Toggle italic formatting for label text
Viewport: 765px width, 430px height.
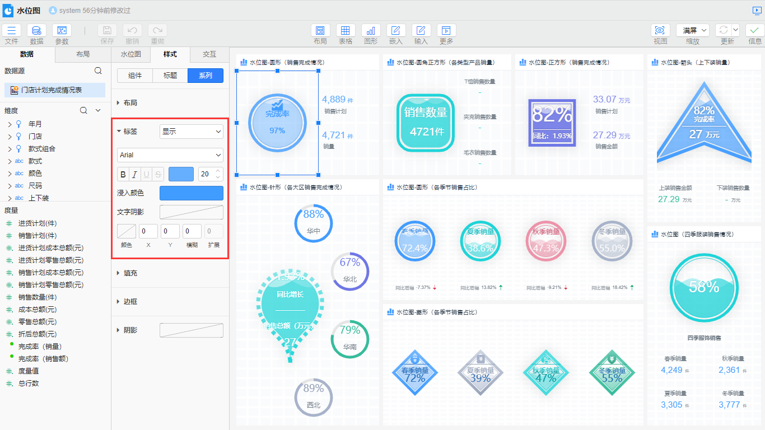coord(134,174)
